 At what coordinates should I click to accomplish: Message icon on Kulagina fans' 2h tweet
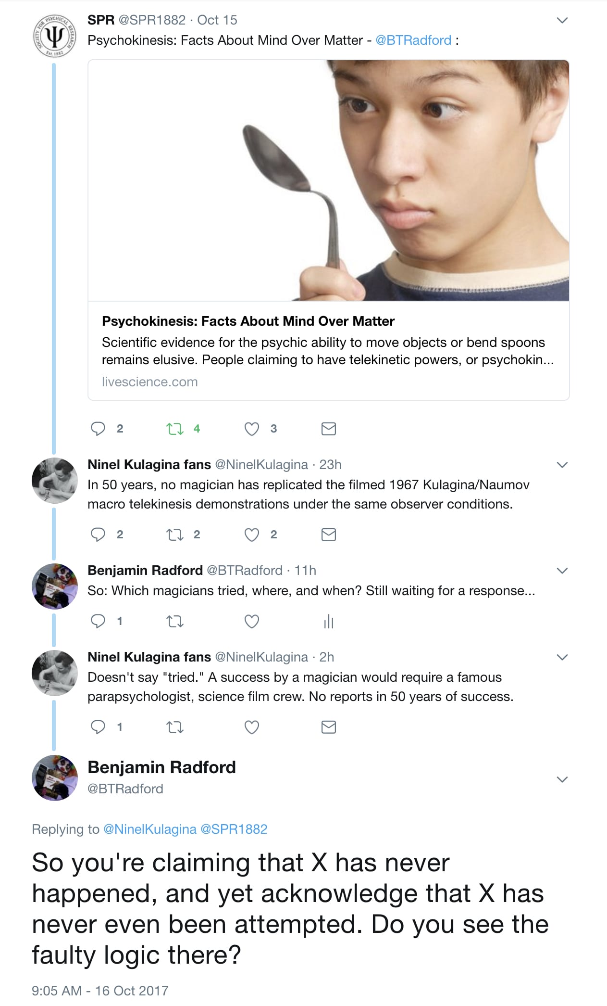click(328, 727)
